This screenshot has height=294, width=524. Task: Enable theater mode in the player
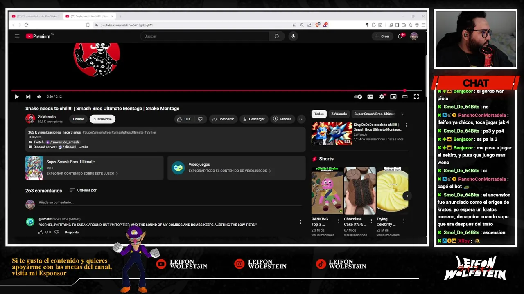tap(404, 97)
